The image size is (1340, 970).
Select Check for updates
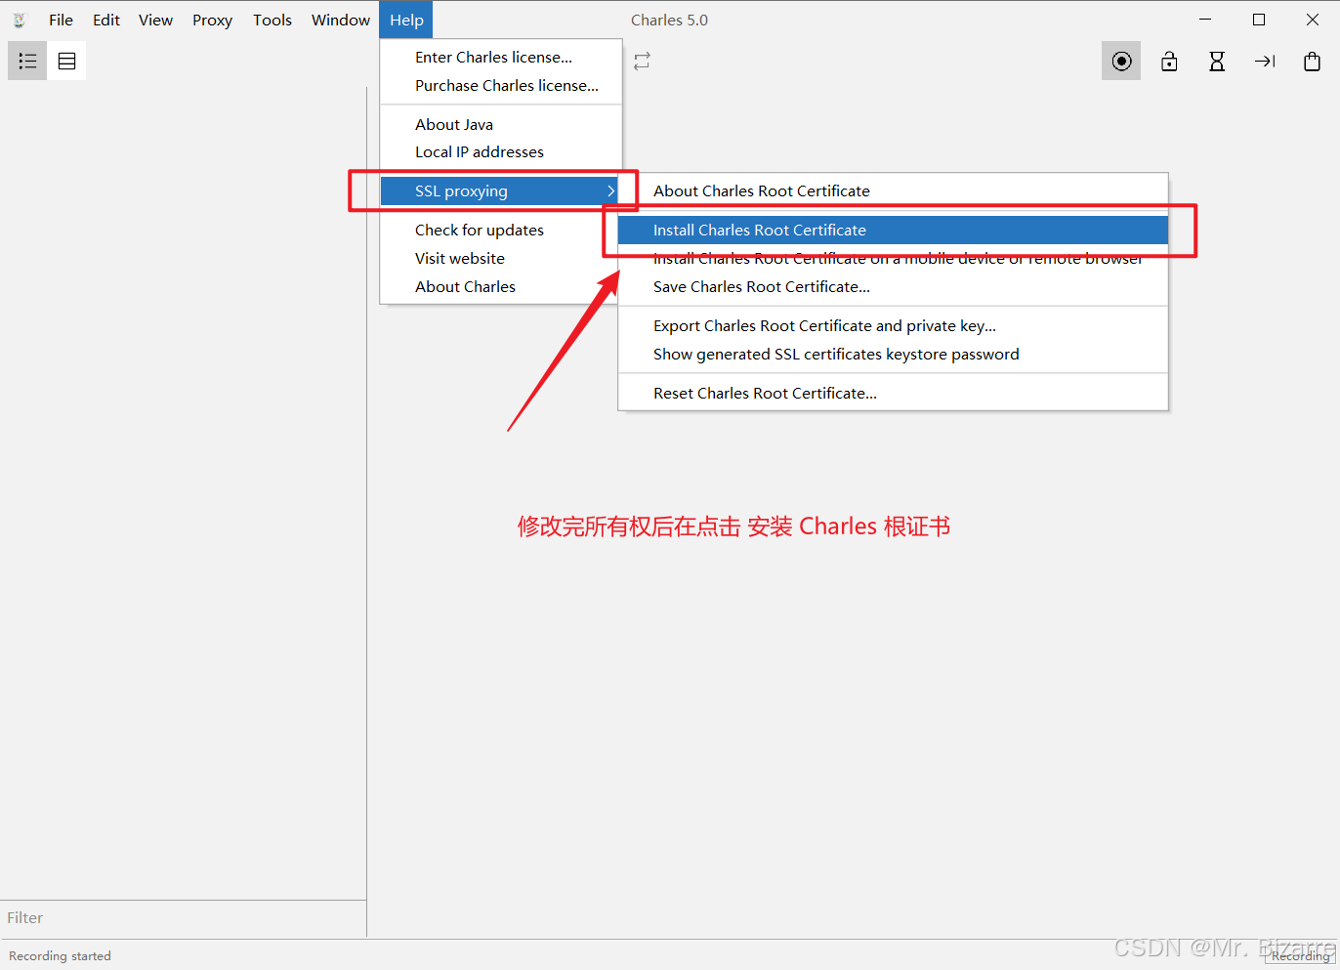(x=501, y=230)
